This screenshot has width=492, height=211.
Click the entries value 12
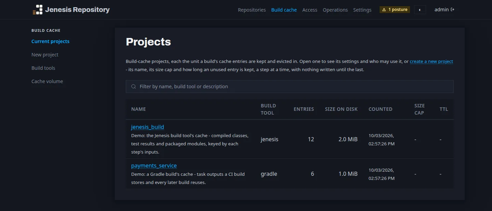311,140
